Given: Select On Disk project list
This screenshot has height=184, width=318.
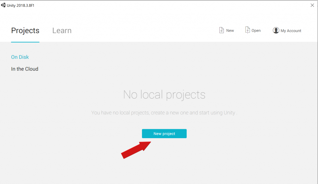Looking at the screenshot, I should [x=20, y=57].
